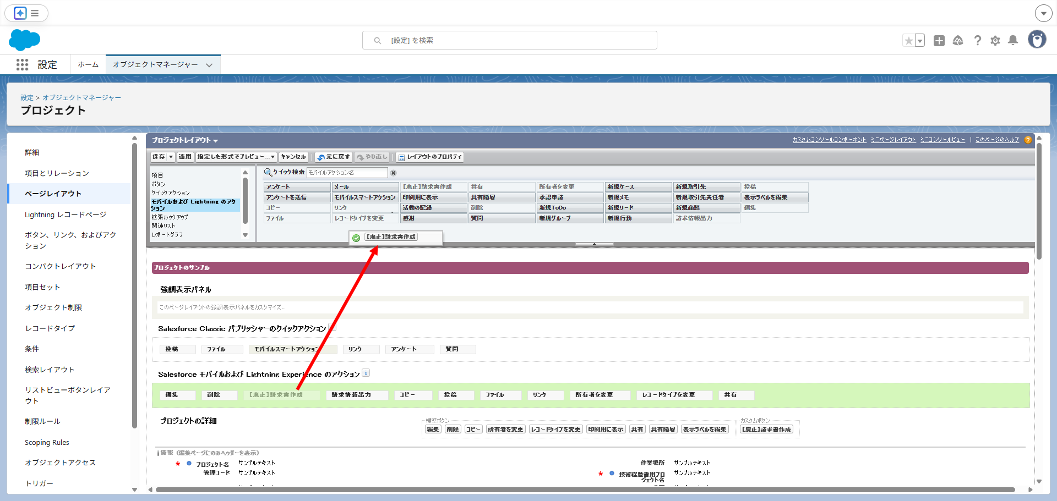Open 指定した形式でプレビュー preview dropdown
Viewport: 1057px width, 501px height.
pyautogui.click(x=236, y=157)
